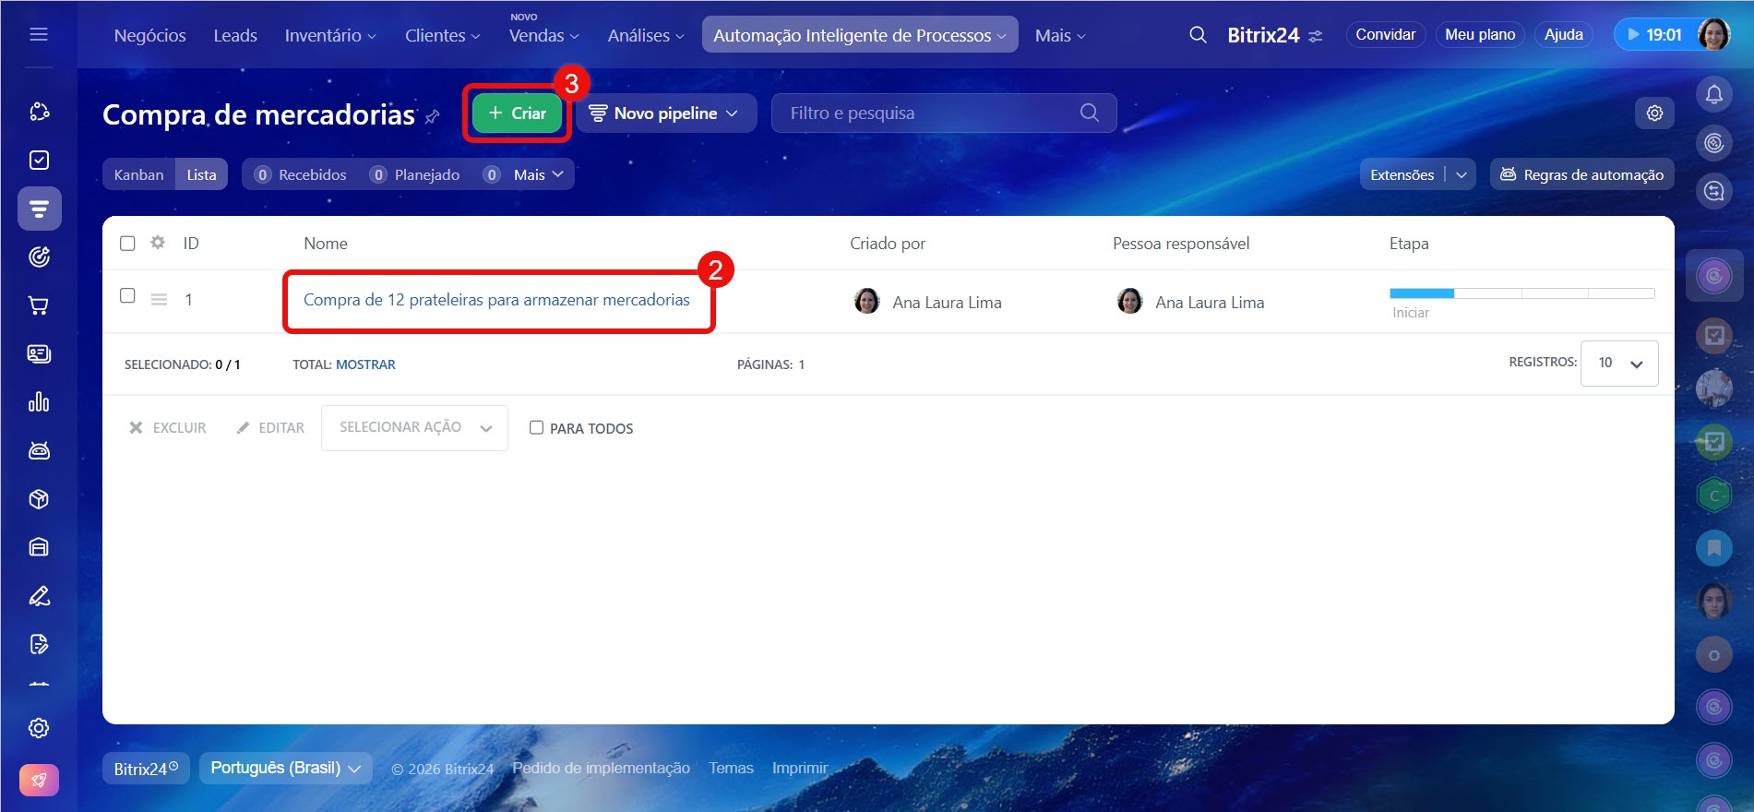Enable the PARA TODOS checkbox
Screen dimensions: 1754x812
[536, 427]
